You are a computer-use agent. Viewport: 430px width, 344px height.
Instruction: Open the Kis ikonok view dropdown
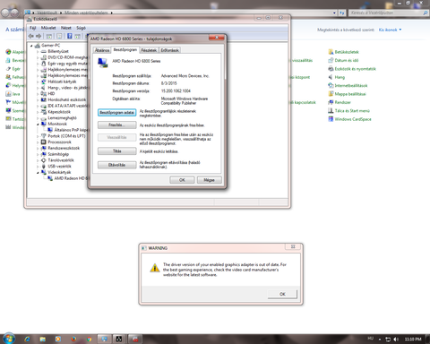coord(390,30)
